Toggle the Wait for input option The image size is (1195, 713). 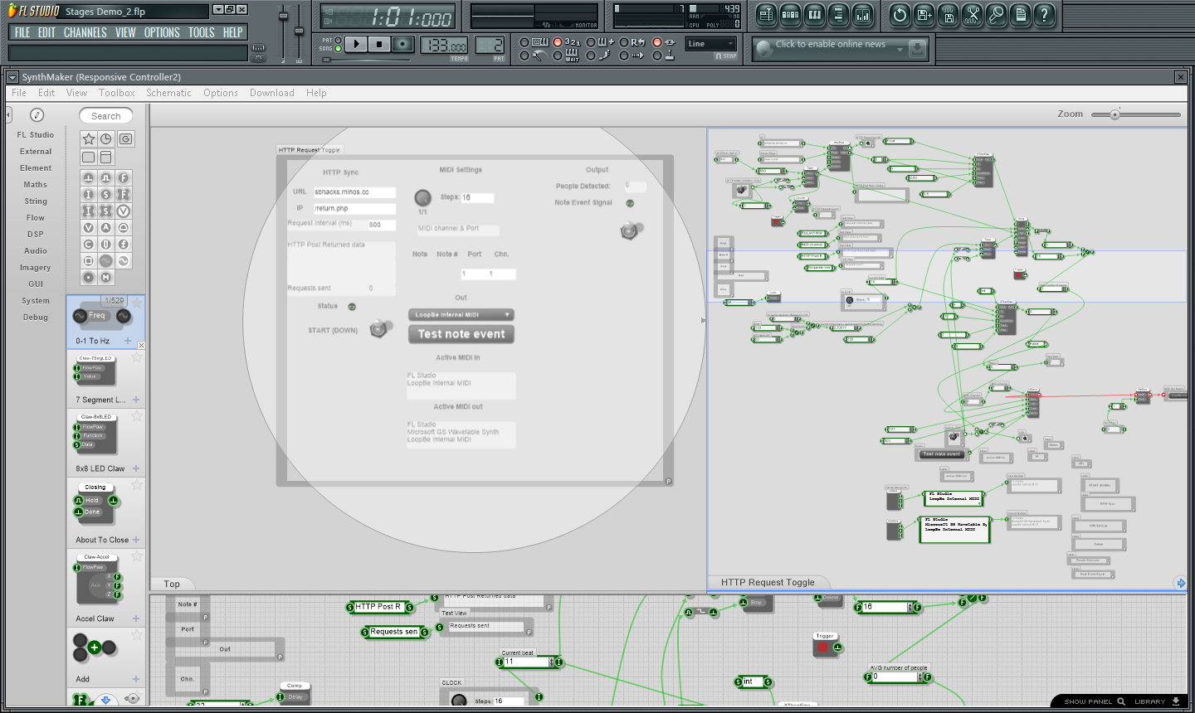pos(558,56)
